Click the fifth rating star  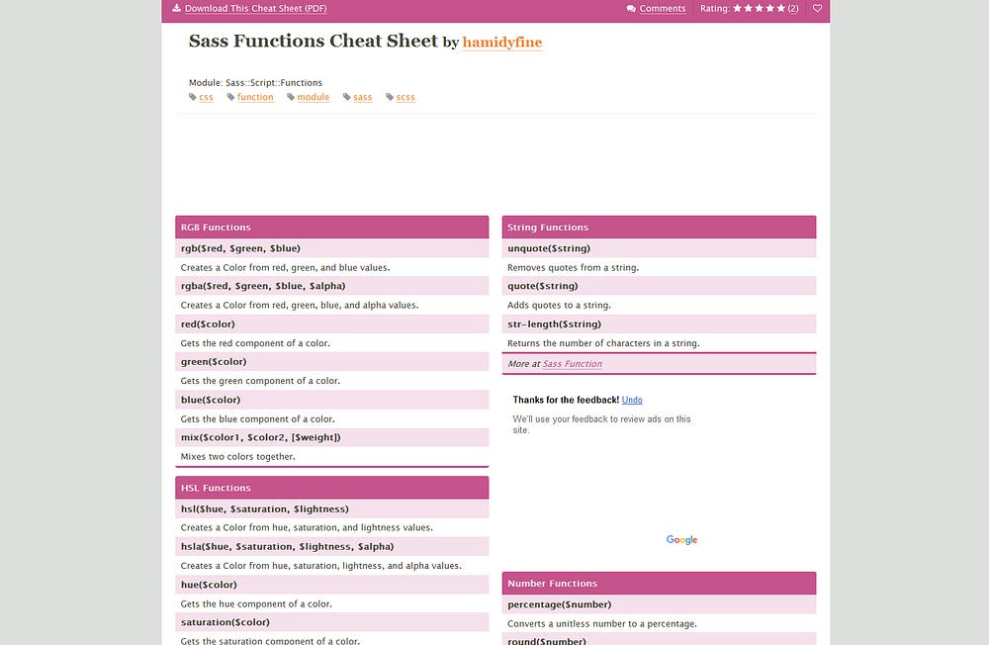(x=781, y=8)
